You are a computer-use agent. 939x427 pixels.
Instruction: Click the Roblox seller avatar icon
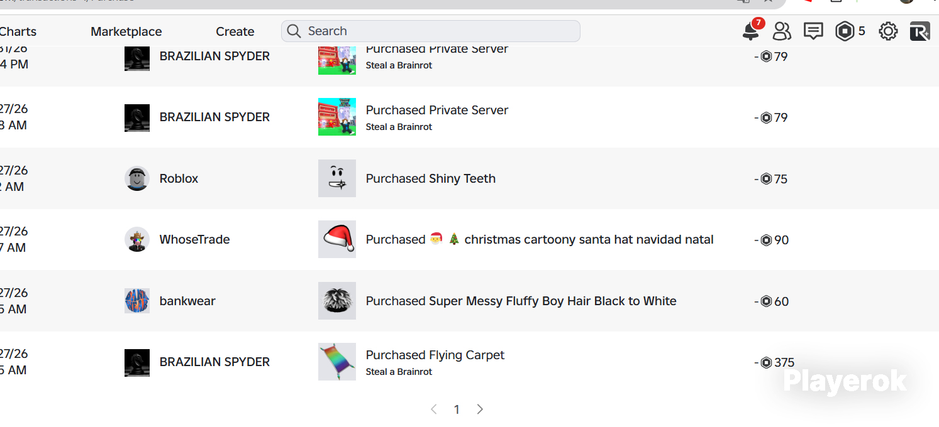137,178
